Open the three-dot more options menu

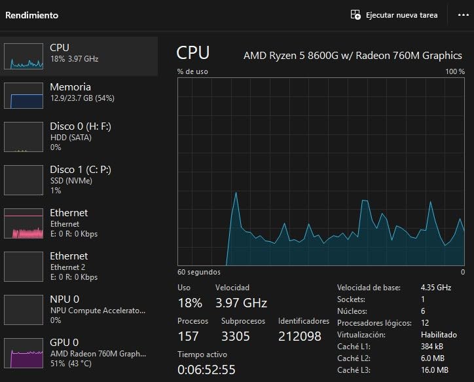(x=463, y=14)
